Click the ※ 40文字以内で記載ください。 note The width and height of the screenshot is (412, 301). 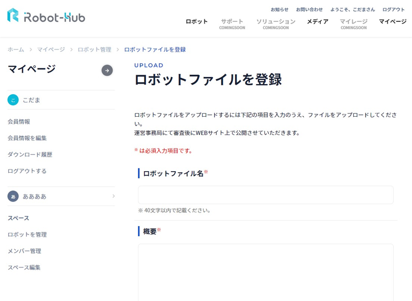(174, 211)
